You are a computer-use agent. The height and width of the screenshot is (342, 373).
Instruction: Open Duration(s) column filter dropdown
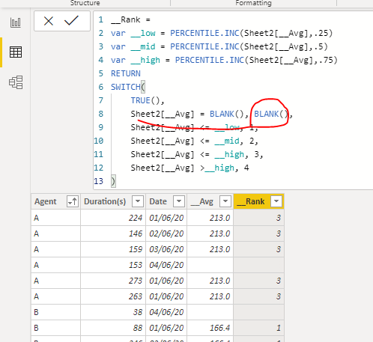tap(138, 201)
